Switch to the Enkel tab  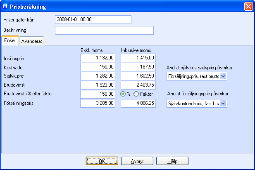pos(10,40)
